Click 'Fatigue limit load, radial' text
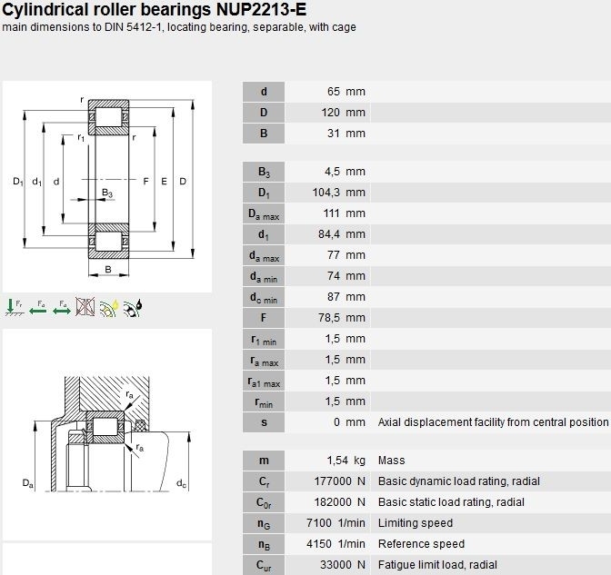611x575 pixels. click(437, 565)
